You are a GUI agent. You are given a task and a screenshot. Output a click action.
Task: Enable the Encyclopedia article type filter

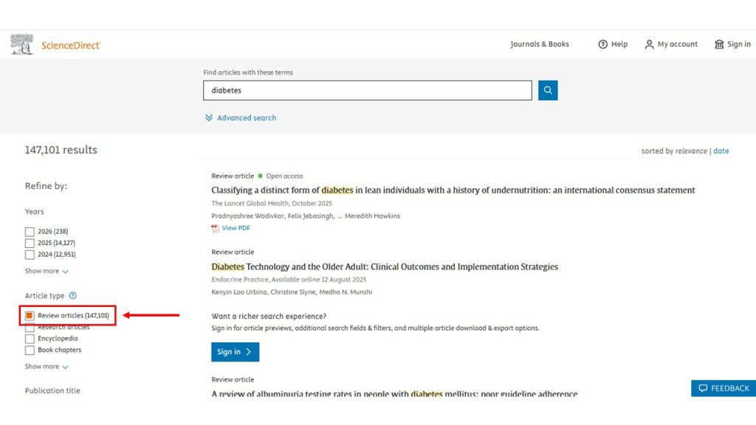click(x=30, y=338)
